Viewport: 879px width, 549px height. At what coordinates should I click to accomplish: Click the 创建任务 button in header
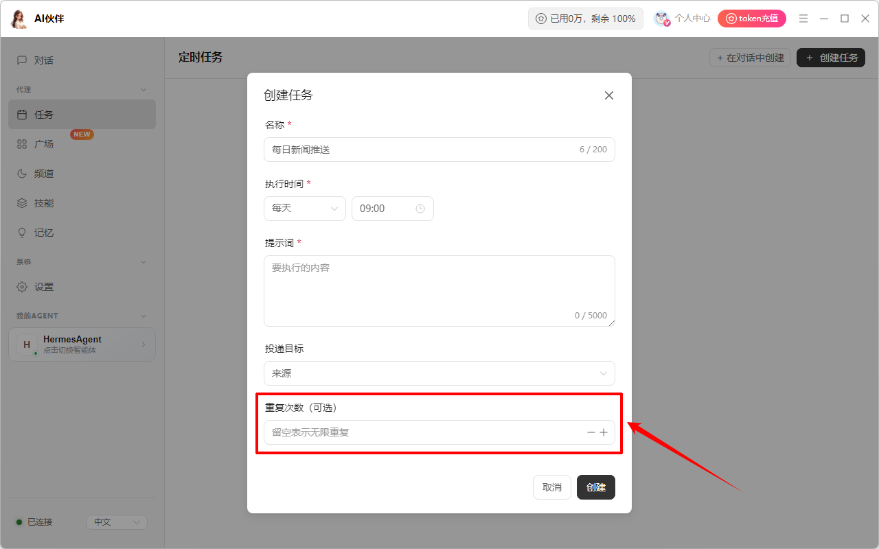(831, 58)
